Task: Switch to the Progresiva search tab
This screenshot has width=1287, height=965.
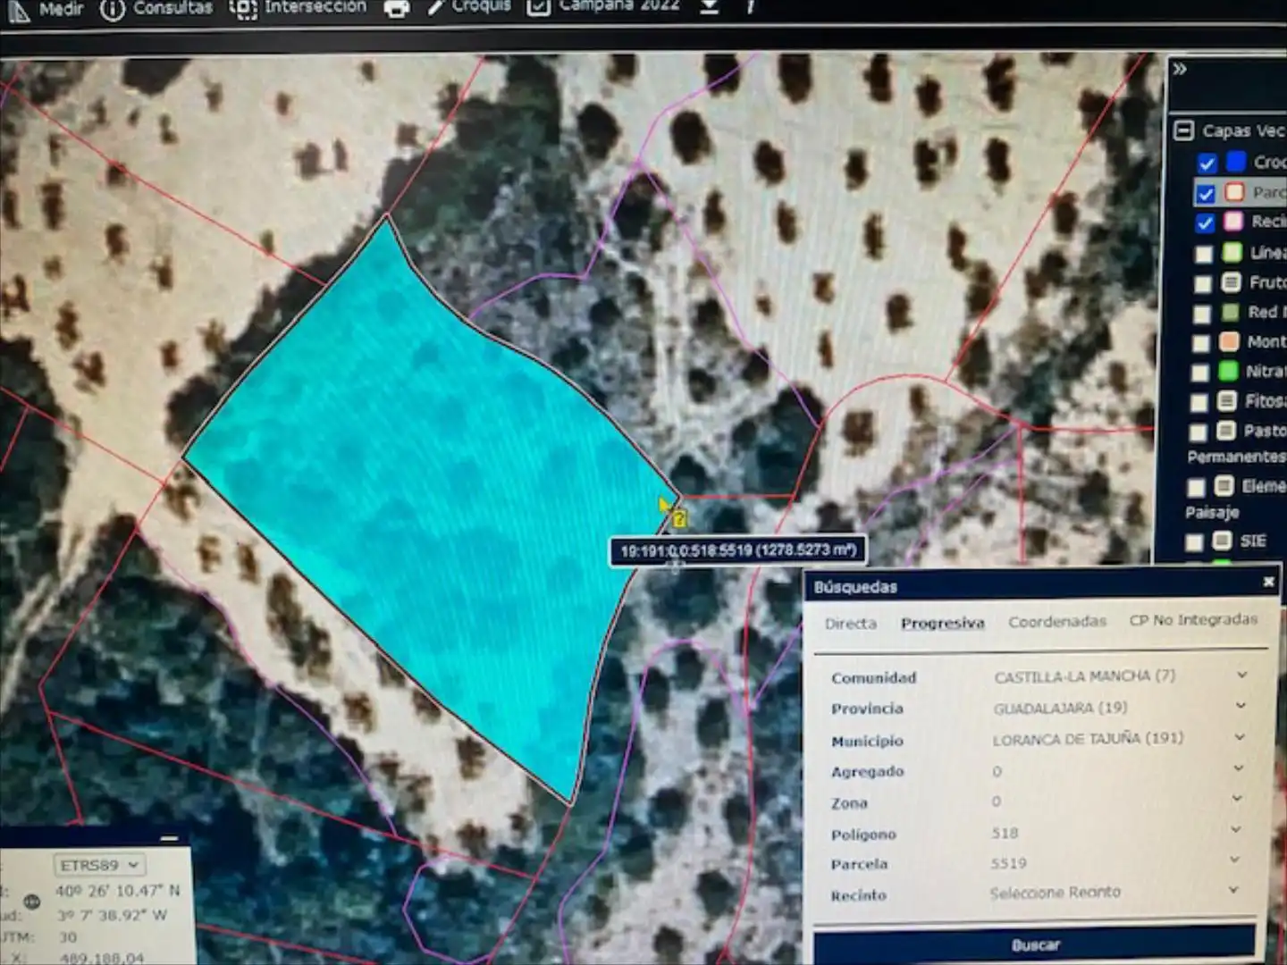Action: click(x=943, y=623)
